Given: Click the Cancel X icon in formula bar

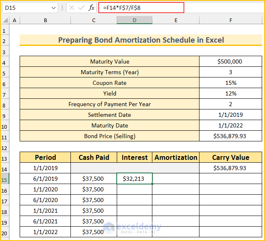Looking at the screenshot, I should point(72,8).
